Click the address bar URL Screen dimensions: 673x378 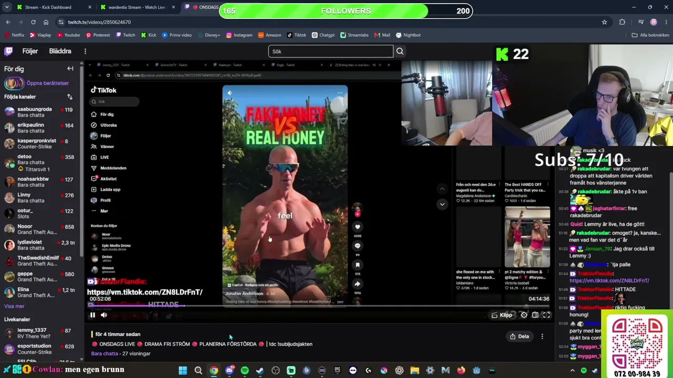(99, 22)
